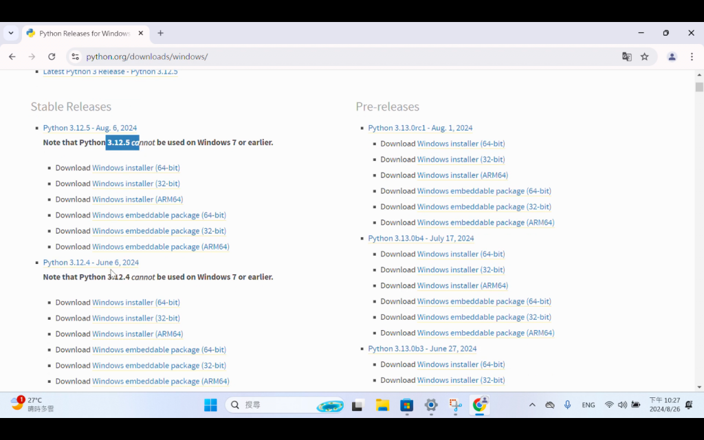This screenshot has height=440, width=704.
Task: Open Microsoft Store from the taskbar
Action: (407, 405)
